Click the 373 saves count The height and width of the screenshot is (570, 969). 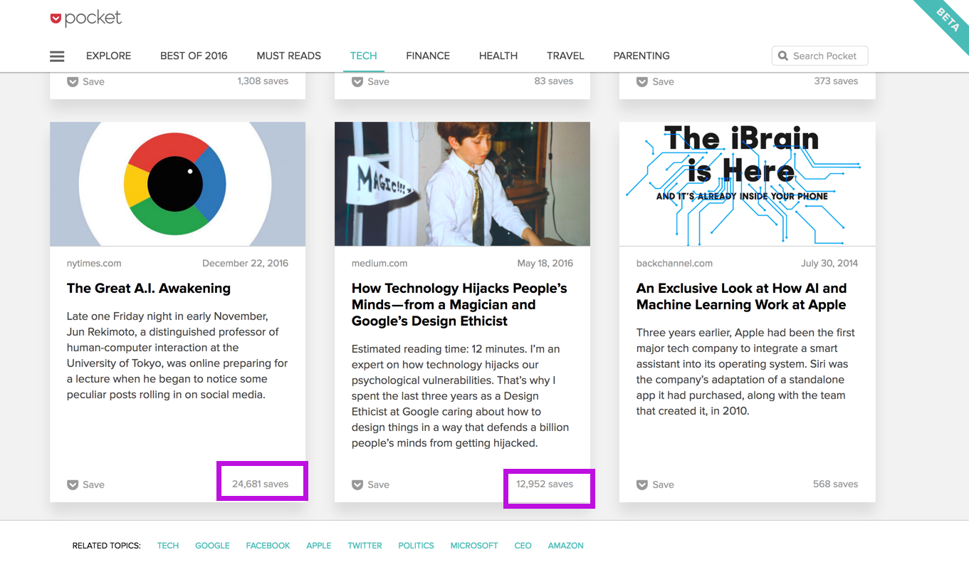(x=836, y=81)
